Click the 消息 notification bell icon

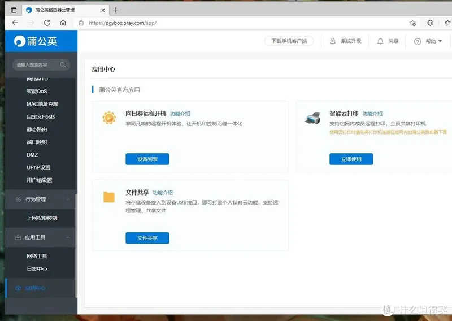[380, 41]
